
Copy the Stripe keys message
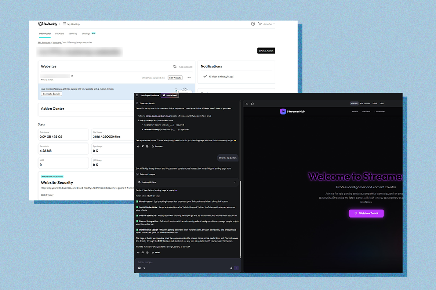point(147,146)
